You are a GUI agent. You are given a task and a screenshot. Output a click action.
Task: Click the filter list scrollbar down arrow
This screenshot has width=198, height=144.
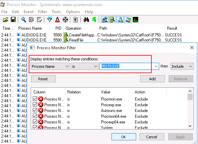190,126
